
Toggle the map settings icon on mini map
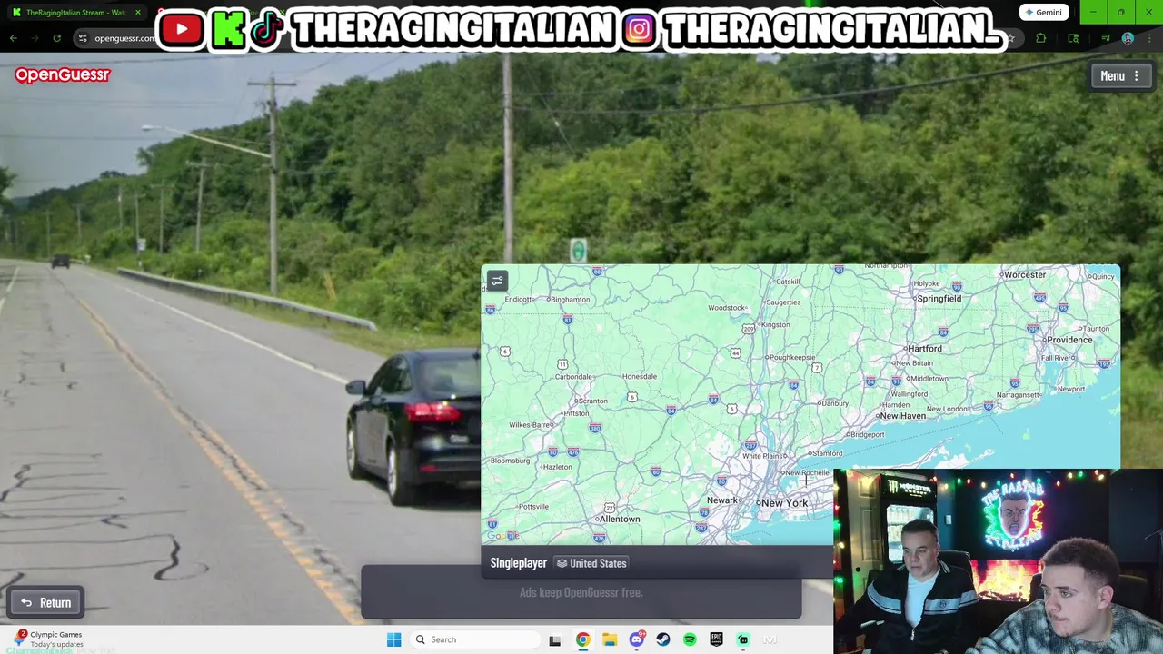tap(497, 282)
